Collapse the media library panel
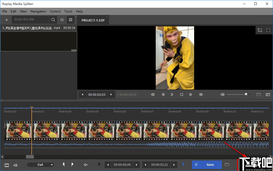The width and height of the screenshot is (273, 171). pos(76,17)
